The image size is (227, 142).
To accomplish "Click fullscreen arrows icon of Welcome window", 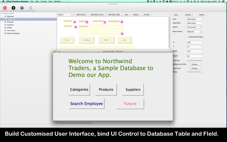I will 171,51.
